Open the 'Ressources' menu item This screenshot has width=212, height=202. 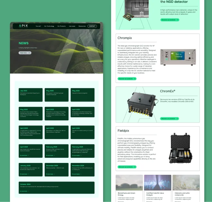coord(82,26)
